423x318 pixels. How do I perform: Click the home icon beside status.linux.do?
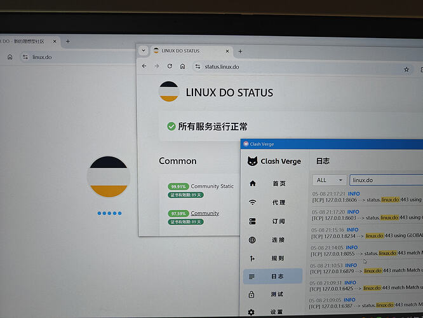(183, 66)
